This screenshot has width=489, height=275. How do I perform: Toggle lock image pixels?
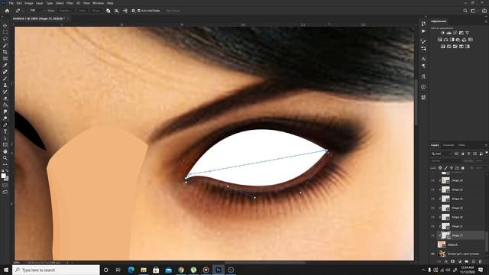446,168
